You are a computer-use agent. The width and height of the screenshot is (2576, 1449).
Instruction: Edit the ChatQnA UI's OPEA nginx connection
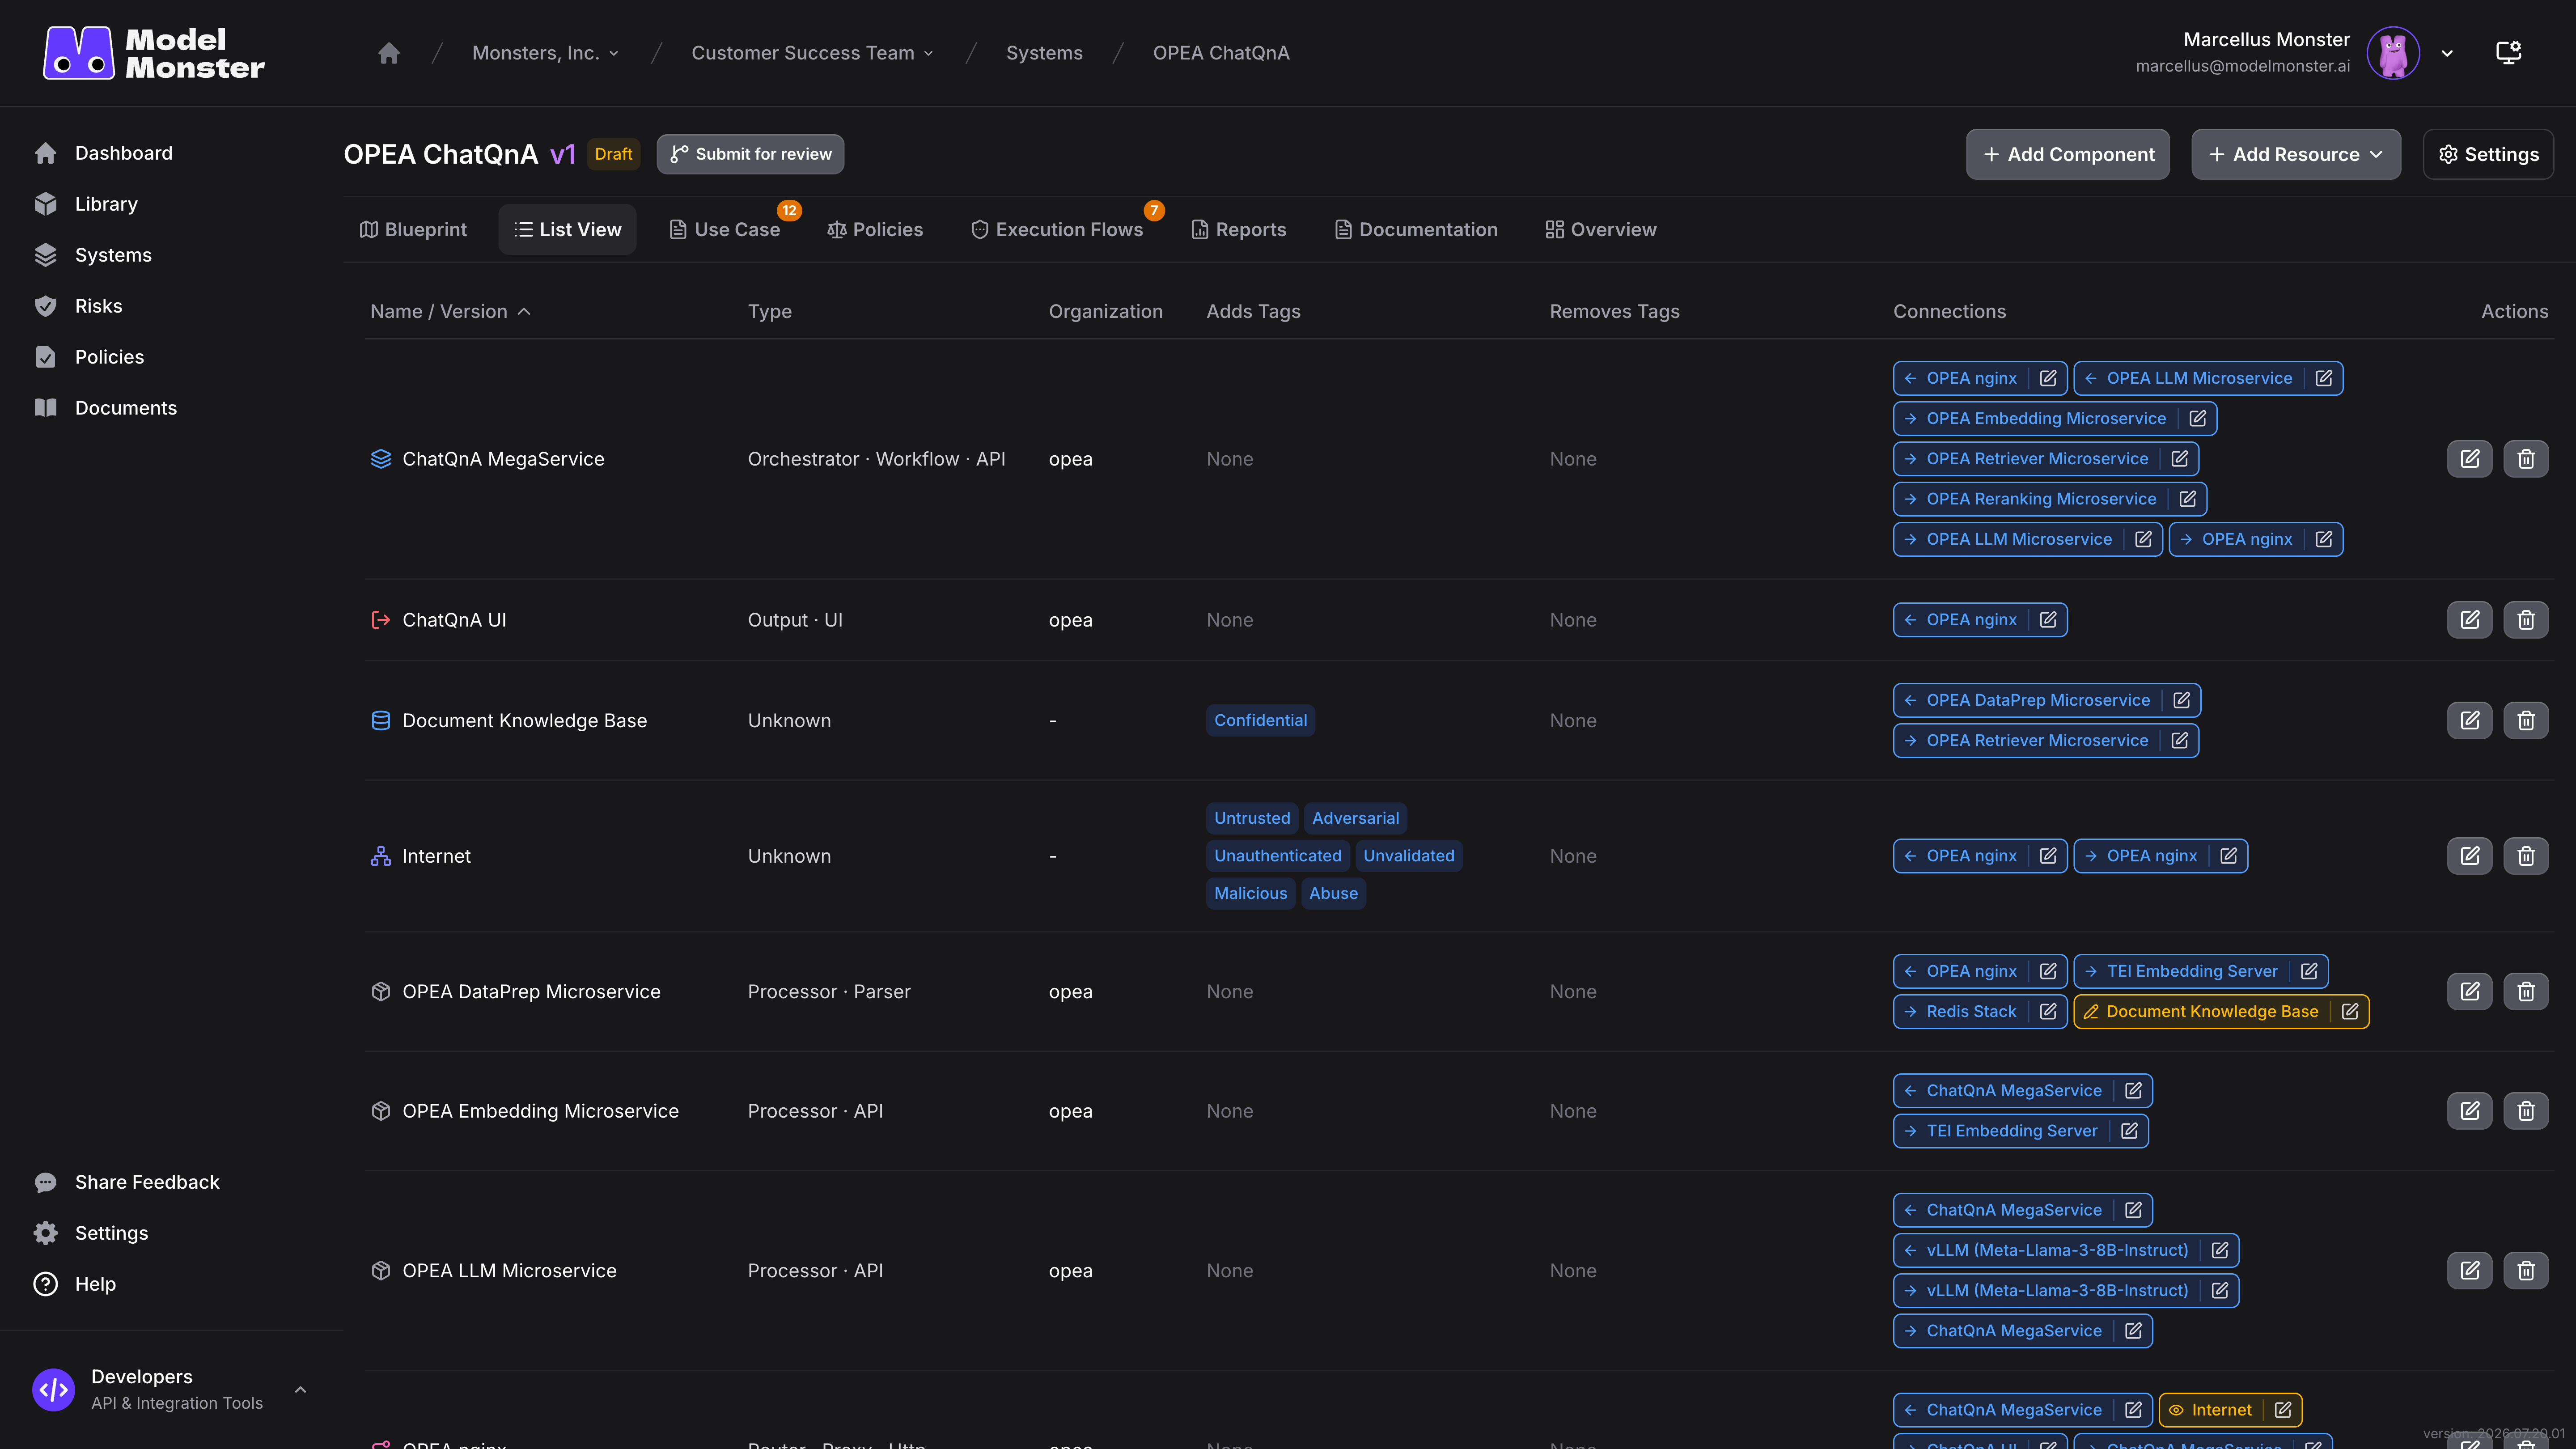click(2048, 620)
